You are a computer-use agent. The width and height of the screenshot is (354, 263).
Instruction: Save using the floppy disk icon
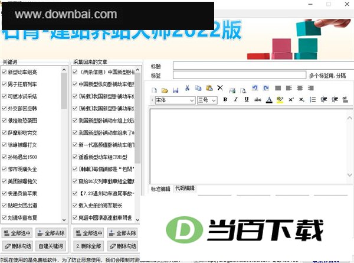coord(176,90)
